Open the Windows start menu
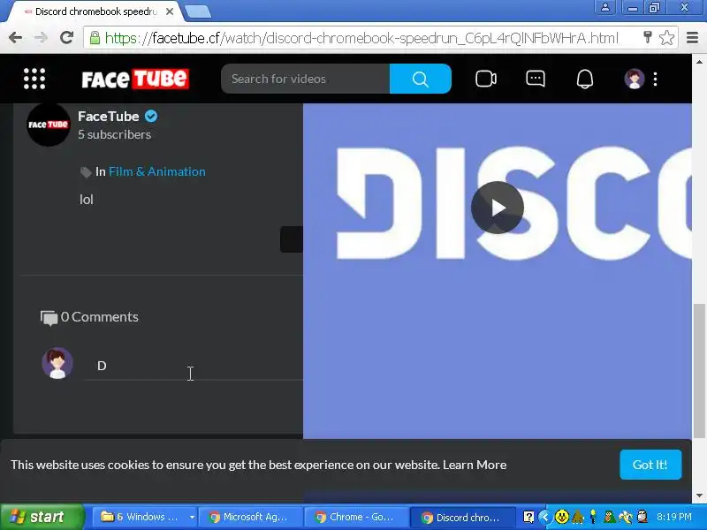This screenshot has width=707, height=530. (x=42, y=517)
